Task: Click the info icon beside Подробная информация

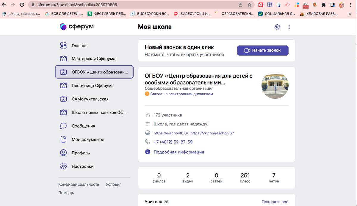Action: click(x=148, y=152)
